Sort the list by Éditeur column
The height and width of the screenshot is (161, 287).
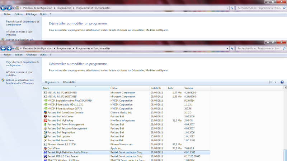(x=130, y=88)
